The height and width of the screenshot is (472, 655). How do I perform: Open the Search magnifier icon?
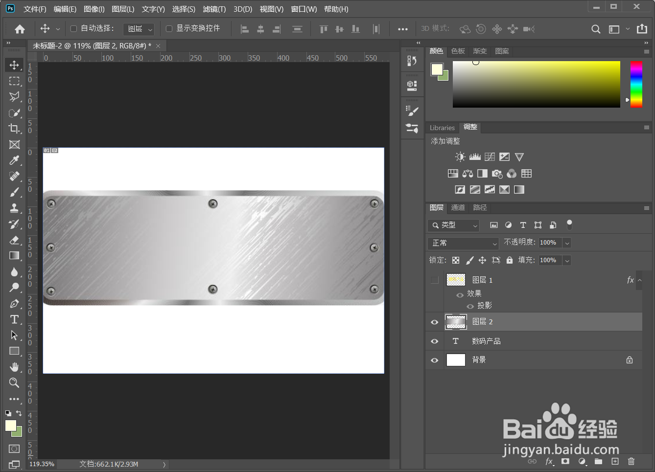click(596, 29)
